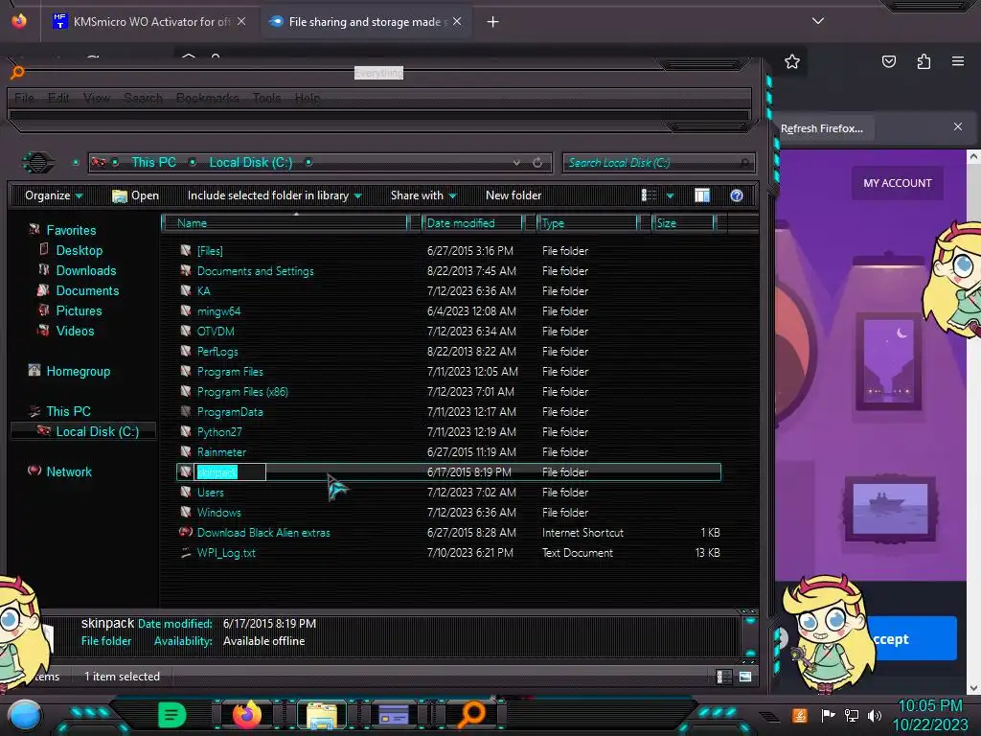The height and width of the screenshot is (736, 981).
Task: Open a new Firefox tab
Action: click(x=493, y=22)
